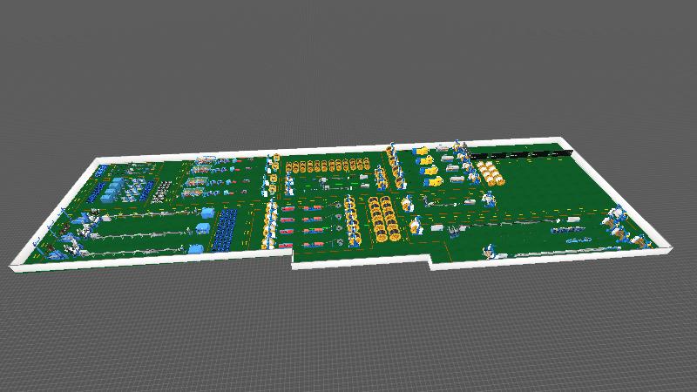Screen dimensions: 697x392
Task: Select the light blue boxes cluster at upper left
Action: tap(118, 186)
